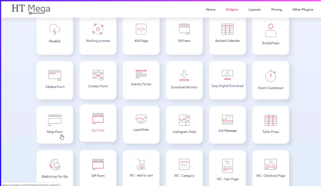Click the WC : Cart Page label
Screen dimensions: 321x186
(228, 179)
